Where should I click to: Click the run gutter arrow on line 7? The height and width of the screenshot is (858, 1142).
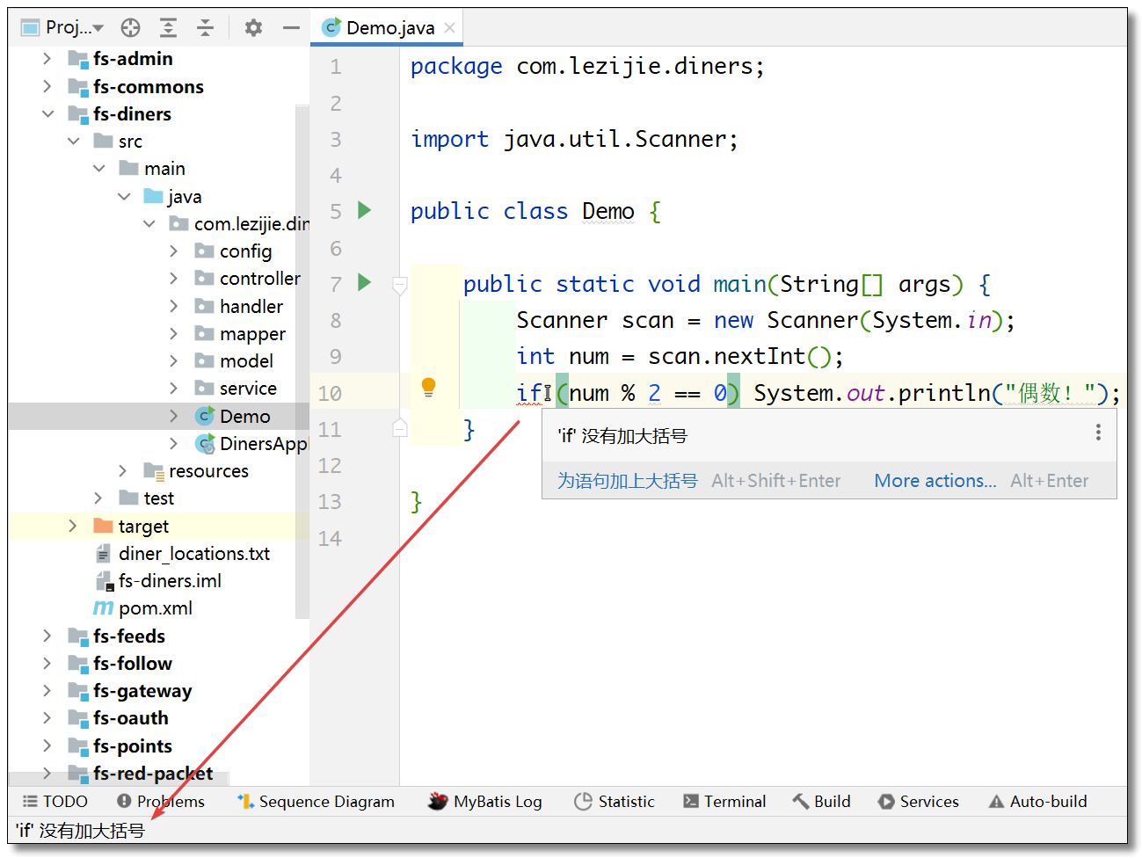coord(365,282)
